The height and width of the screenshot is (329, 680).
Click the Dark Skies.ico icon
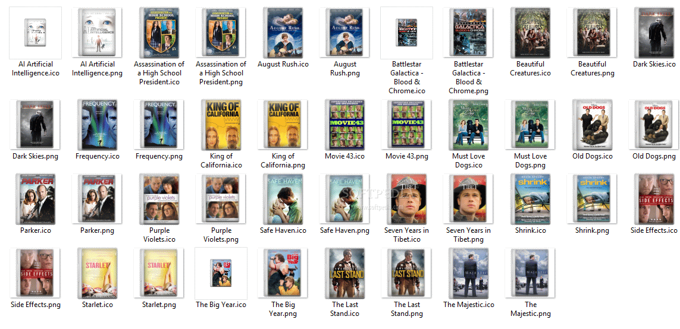click(x=654, y=33)
